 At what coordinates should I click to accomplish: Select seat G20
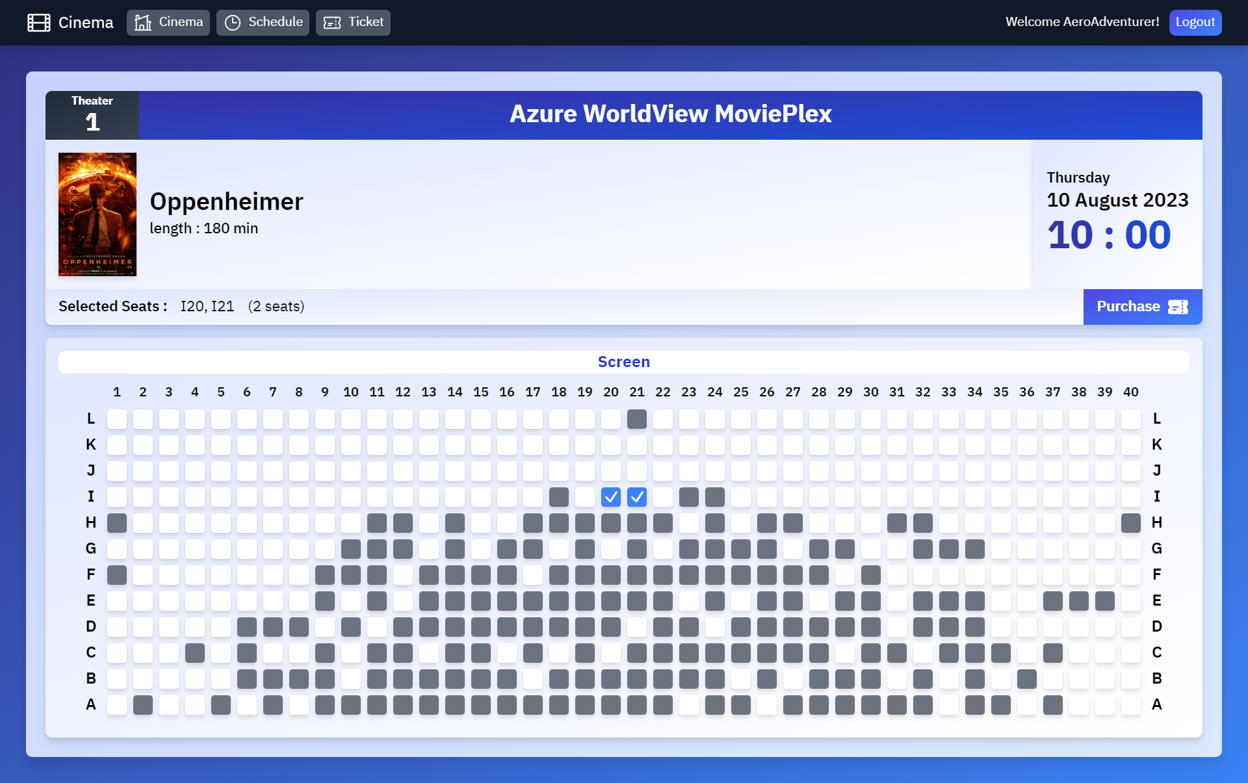(x=611, y=549)
